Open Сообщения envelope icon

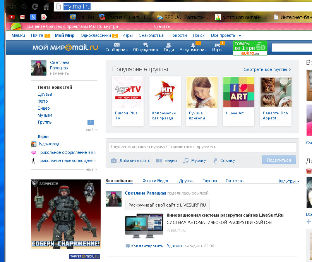117,45
